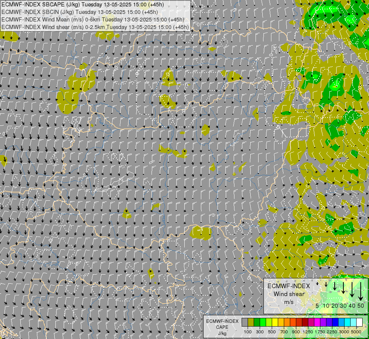Click the Wind Mean 0-6km title line
369x339 pixels.
(x=93, y=20)
